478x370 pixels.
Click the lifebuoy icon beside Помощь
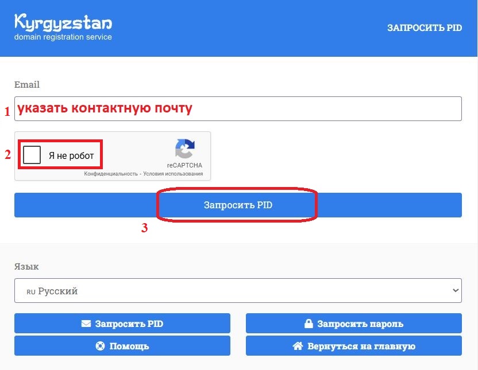click(99, 346)
